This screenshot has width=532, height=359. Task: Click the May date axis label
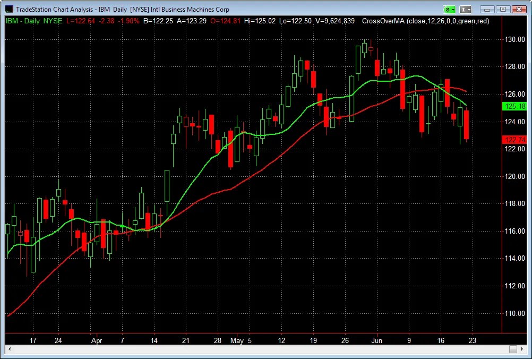(237, 340)
